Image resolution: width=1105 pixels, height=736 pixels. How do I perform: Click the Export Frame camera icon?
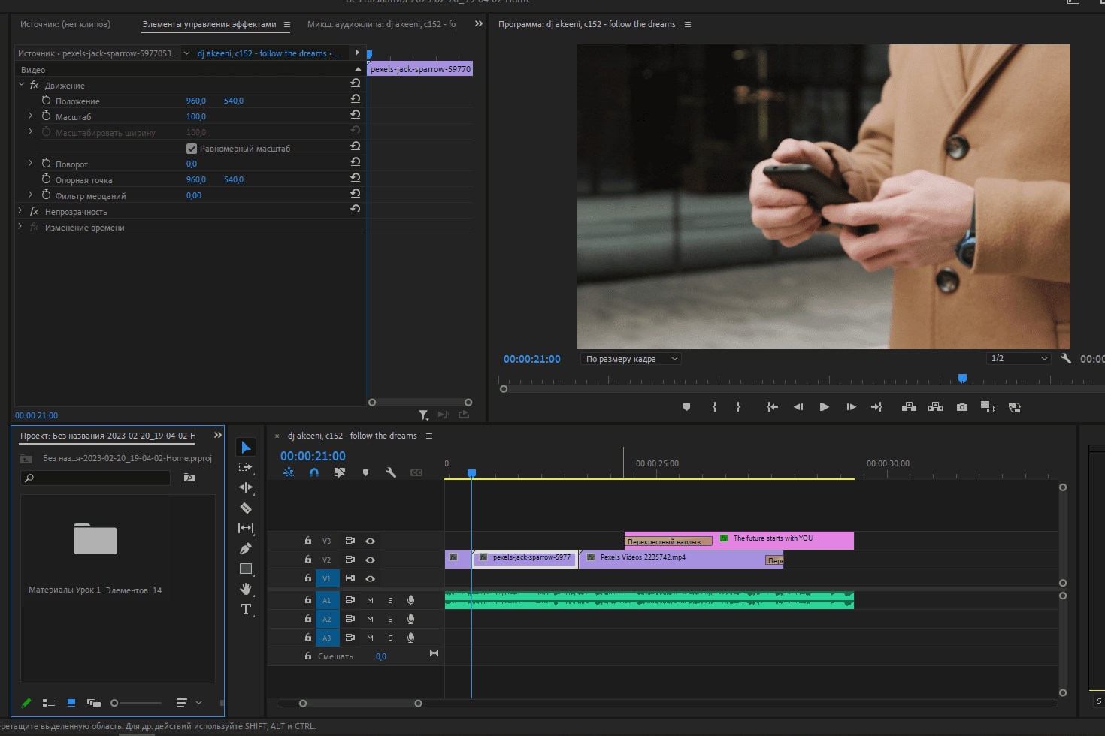tap(962, 407)
